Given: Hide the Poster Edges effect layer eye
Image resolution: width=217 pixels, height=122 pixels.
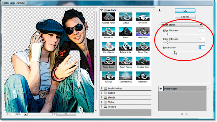Looking at the screenshot, I should tap(160, 89).
